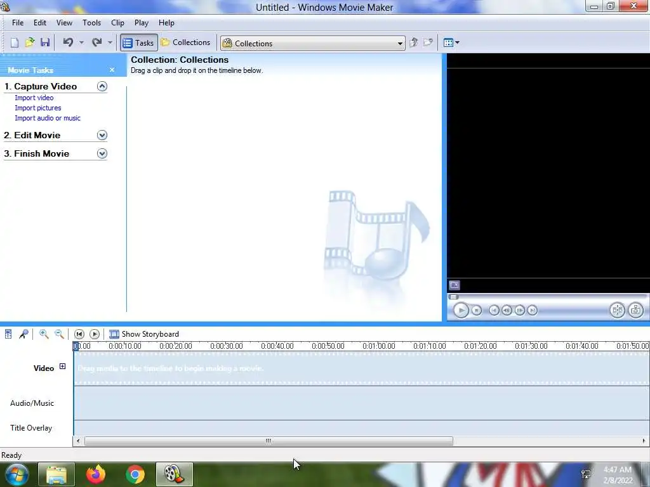Expand the Edit Movie section

point(102,135)
